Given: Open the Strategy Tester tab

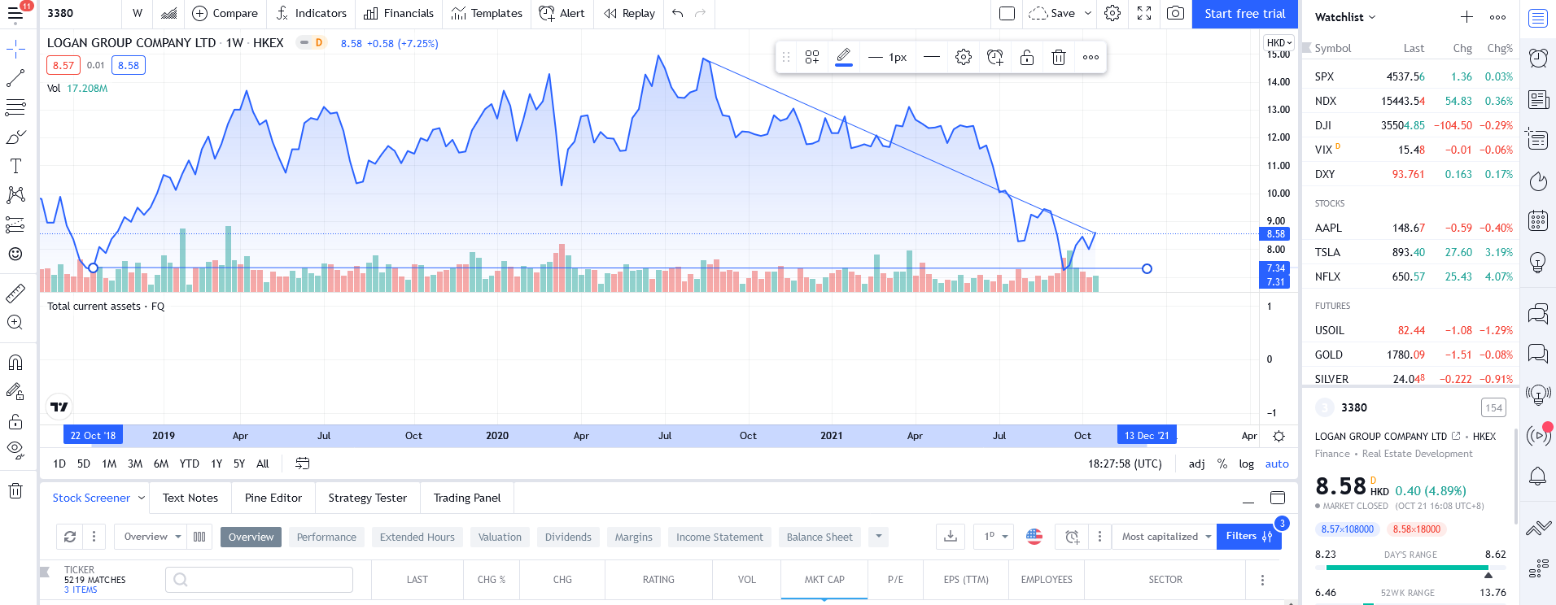Looking at the screenshot, I should [x=367, y=498].
